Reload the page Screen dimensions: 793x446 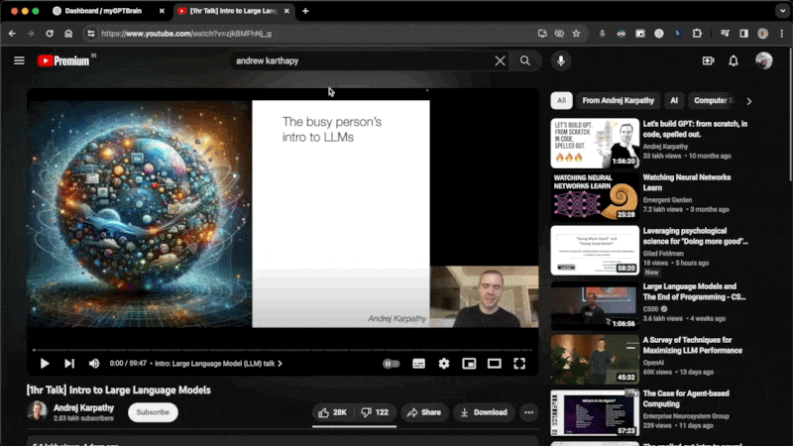pos(50,34)
